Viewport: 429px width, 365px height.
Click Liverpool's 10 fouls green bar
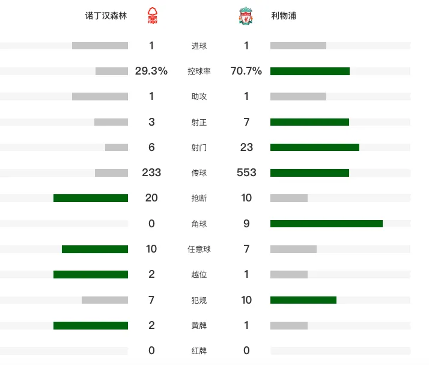(x=303, y=300)
